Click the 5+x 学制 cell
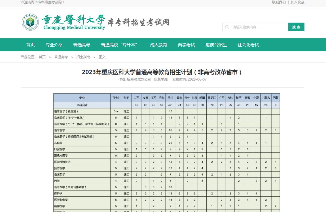 tap(116, 111)
